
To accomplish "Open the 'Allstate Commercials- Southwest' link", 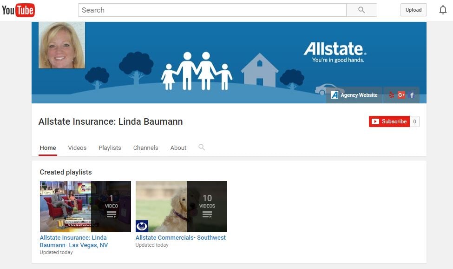I will click(181, 237).
